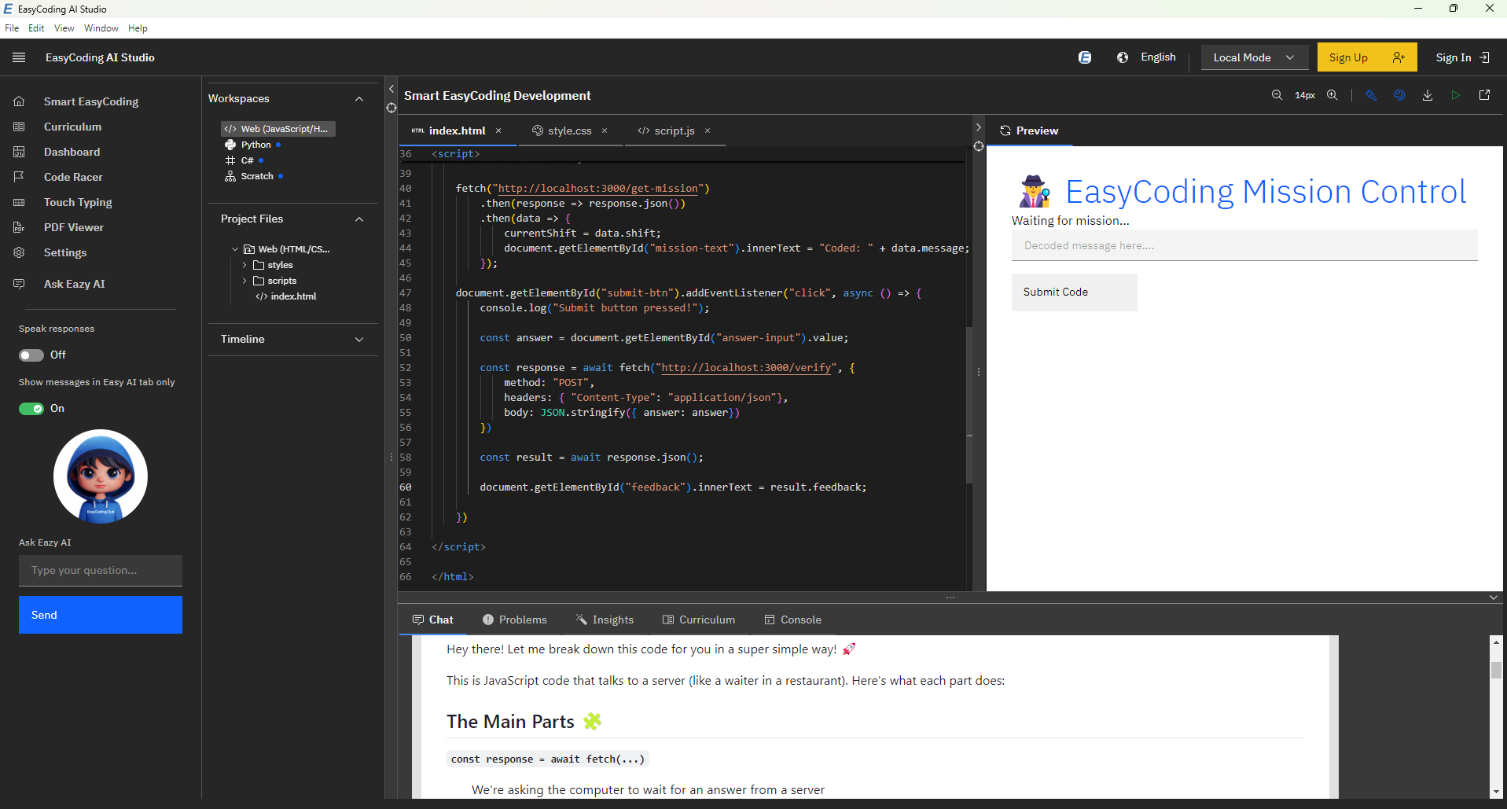Click the Smart EasyCoding home icon
1507x809 pixels.
point(19,101)
